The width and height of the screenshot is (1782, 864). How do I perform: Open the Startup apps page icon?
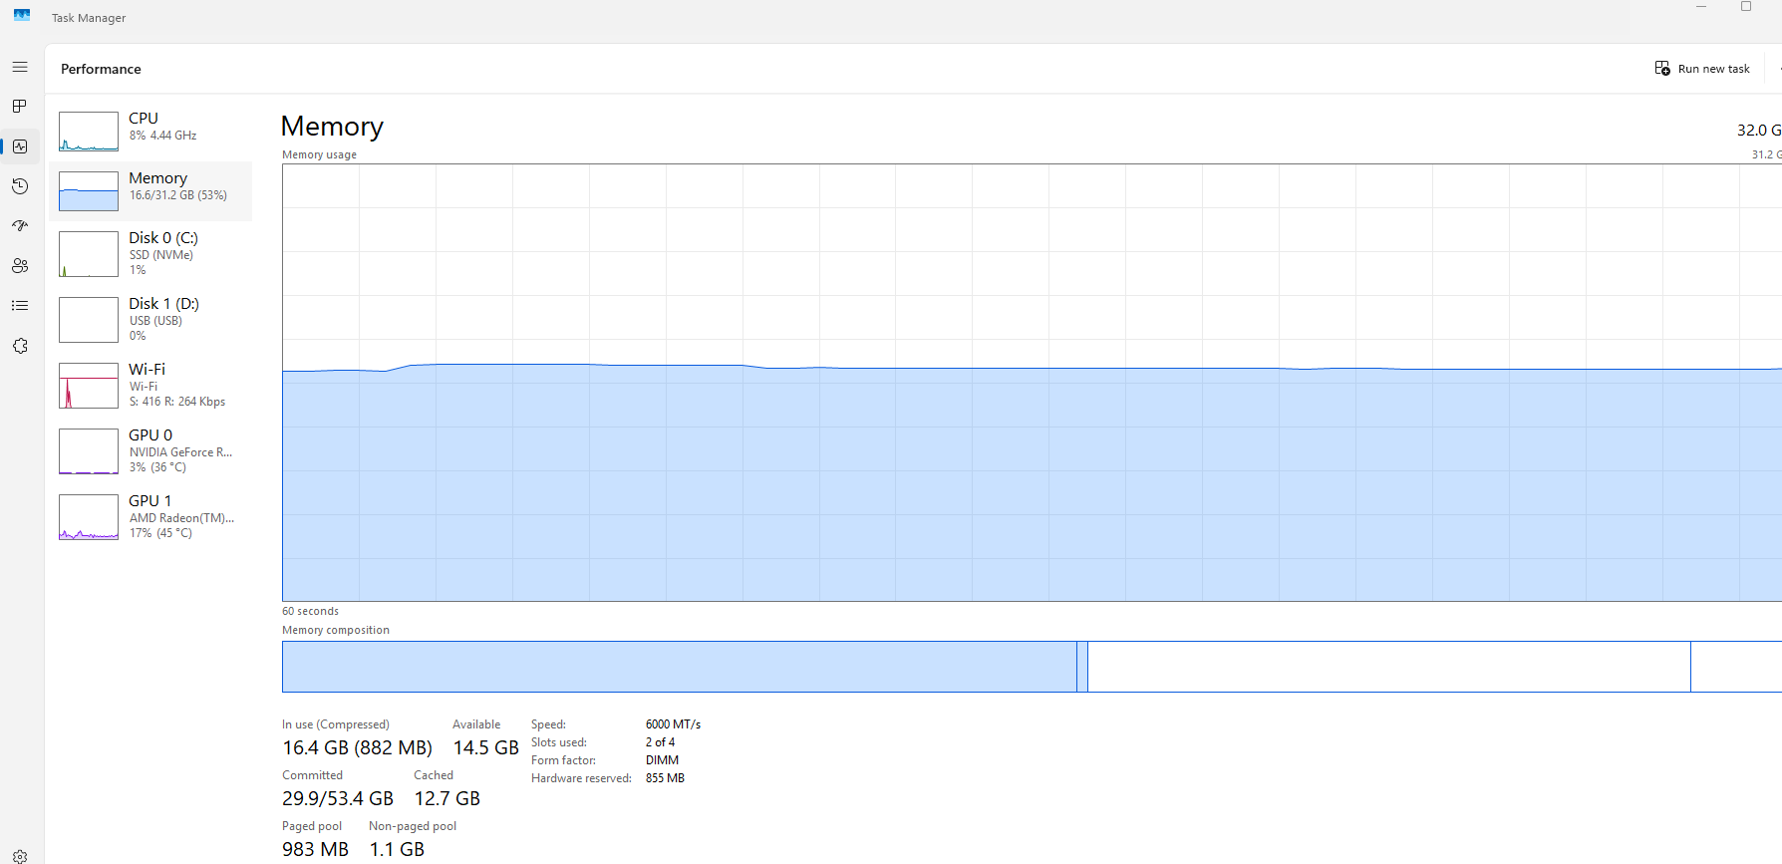coord(20,226)
